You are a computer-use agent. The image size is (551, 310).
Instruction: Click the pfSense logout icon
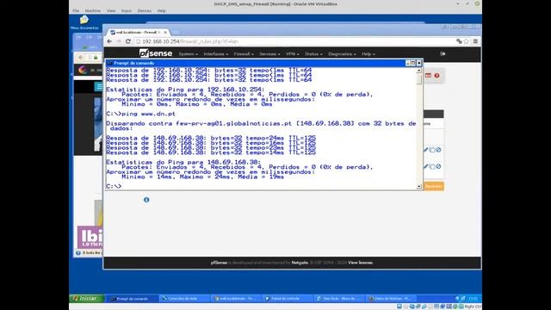443,53
